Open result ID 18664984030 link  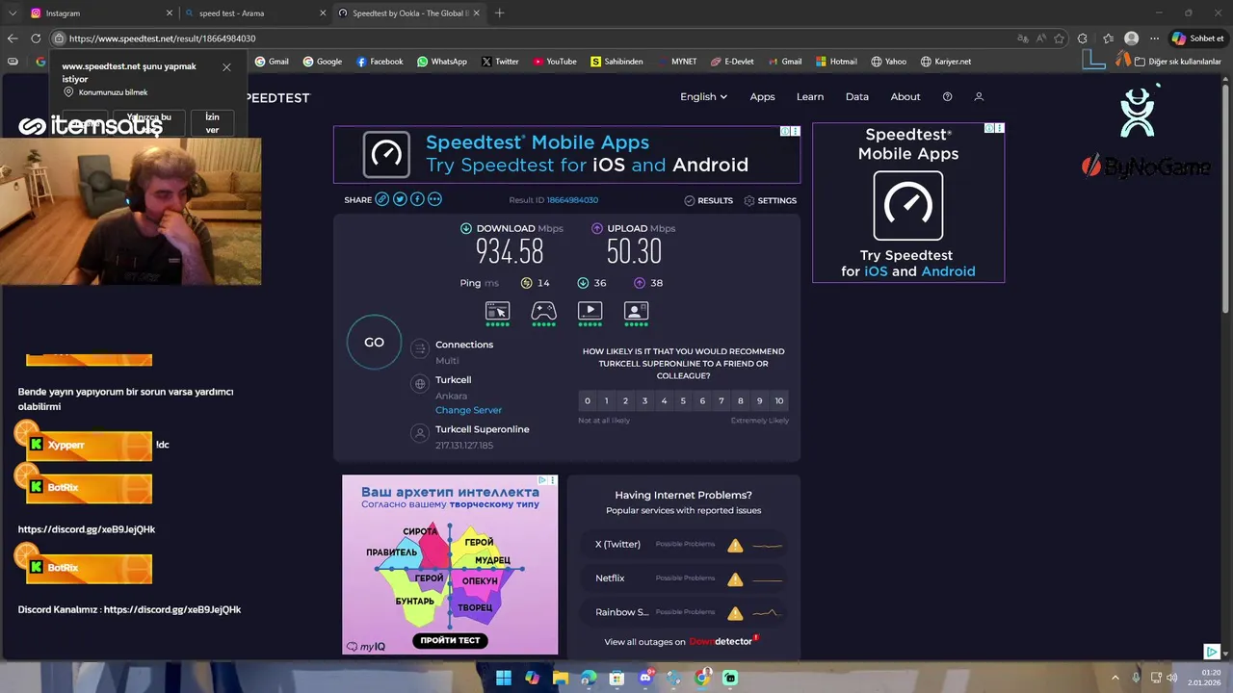(572, 200)
